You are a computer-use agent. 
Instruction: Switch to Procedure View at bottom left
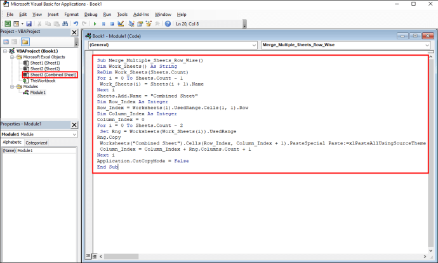click(x=88, y=256)
